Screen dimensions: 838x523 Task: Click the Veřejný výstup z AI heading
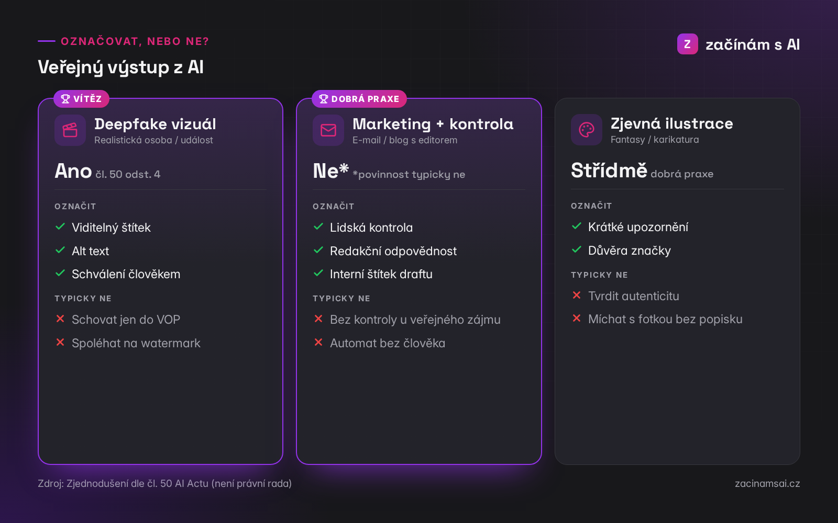pos(120,67)
